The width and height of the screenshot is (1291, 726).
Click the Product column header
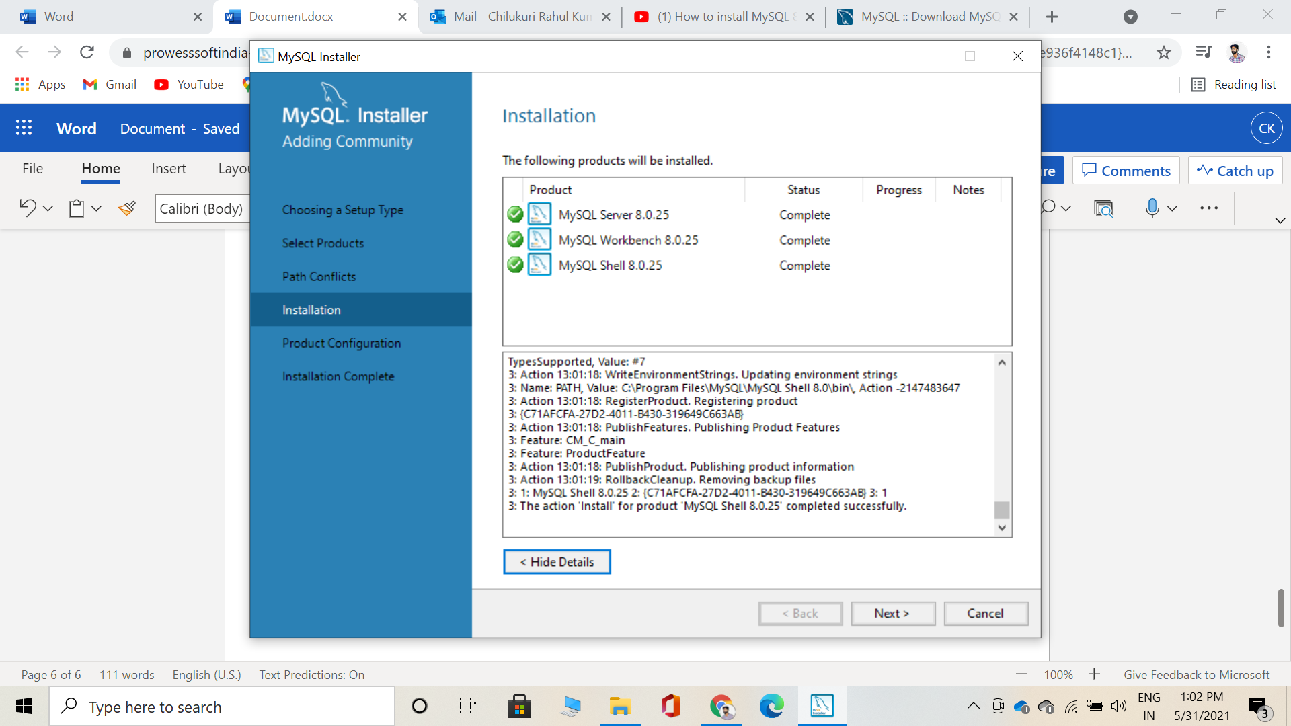point(634,190)
